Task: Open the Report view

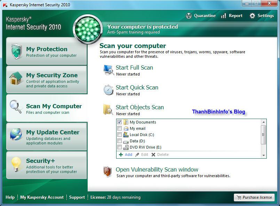Action: (x=232, y=16)
